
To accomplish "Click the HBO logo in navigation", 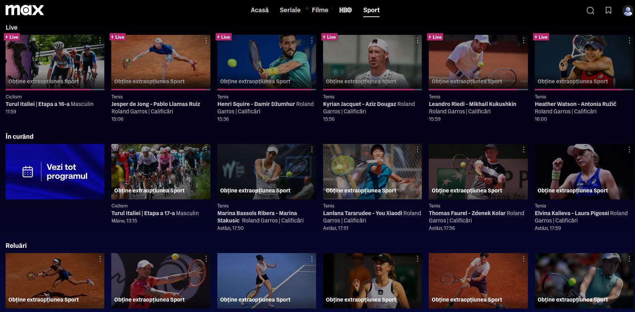I will point(345,10).
